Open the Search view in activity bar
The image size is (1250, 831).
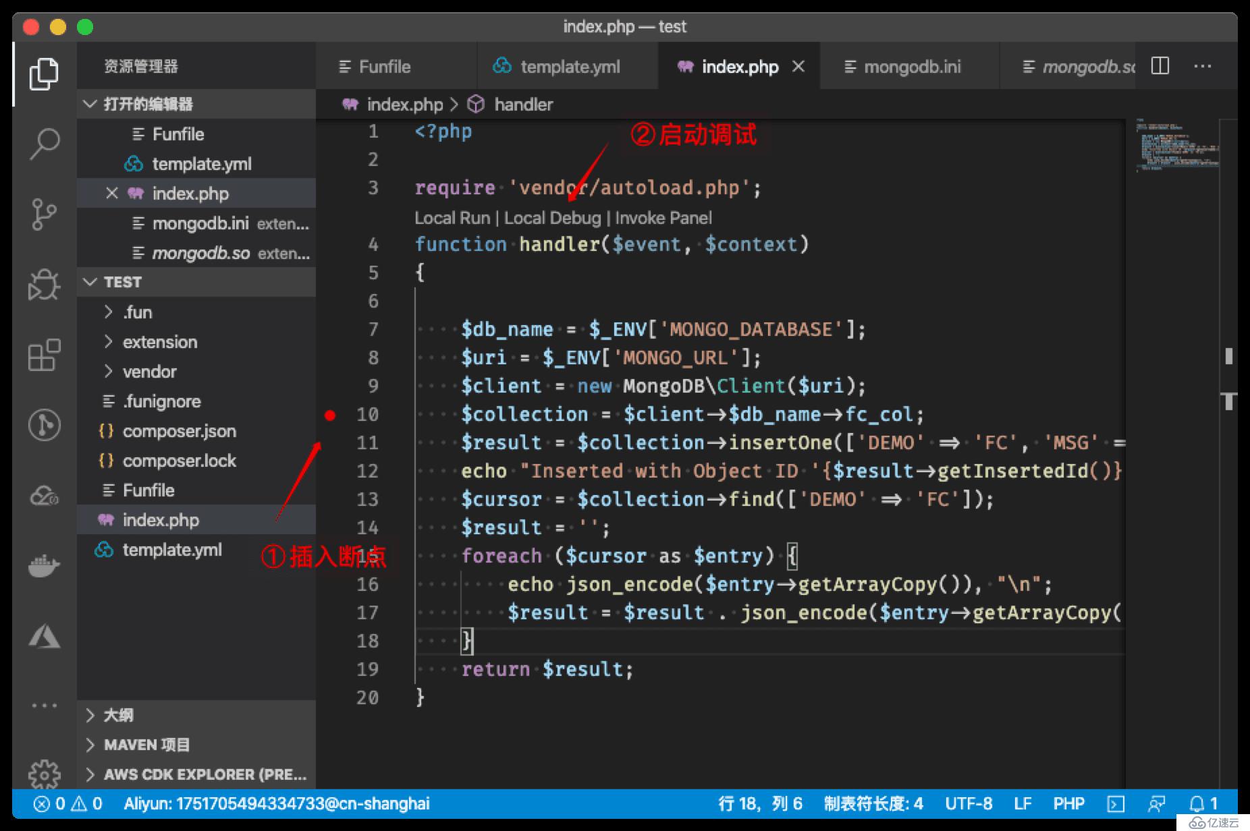pos(44,144)
